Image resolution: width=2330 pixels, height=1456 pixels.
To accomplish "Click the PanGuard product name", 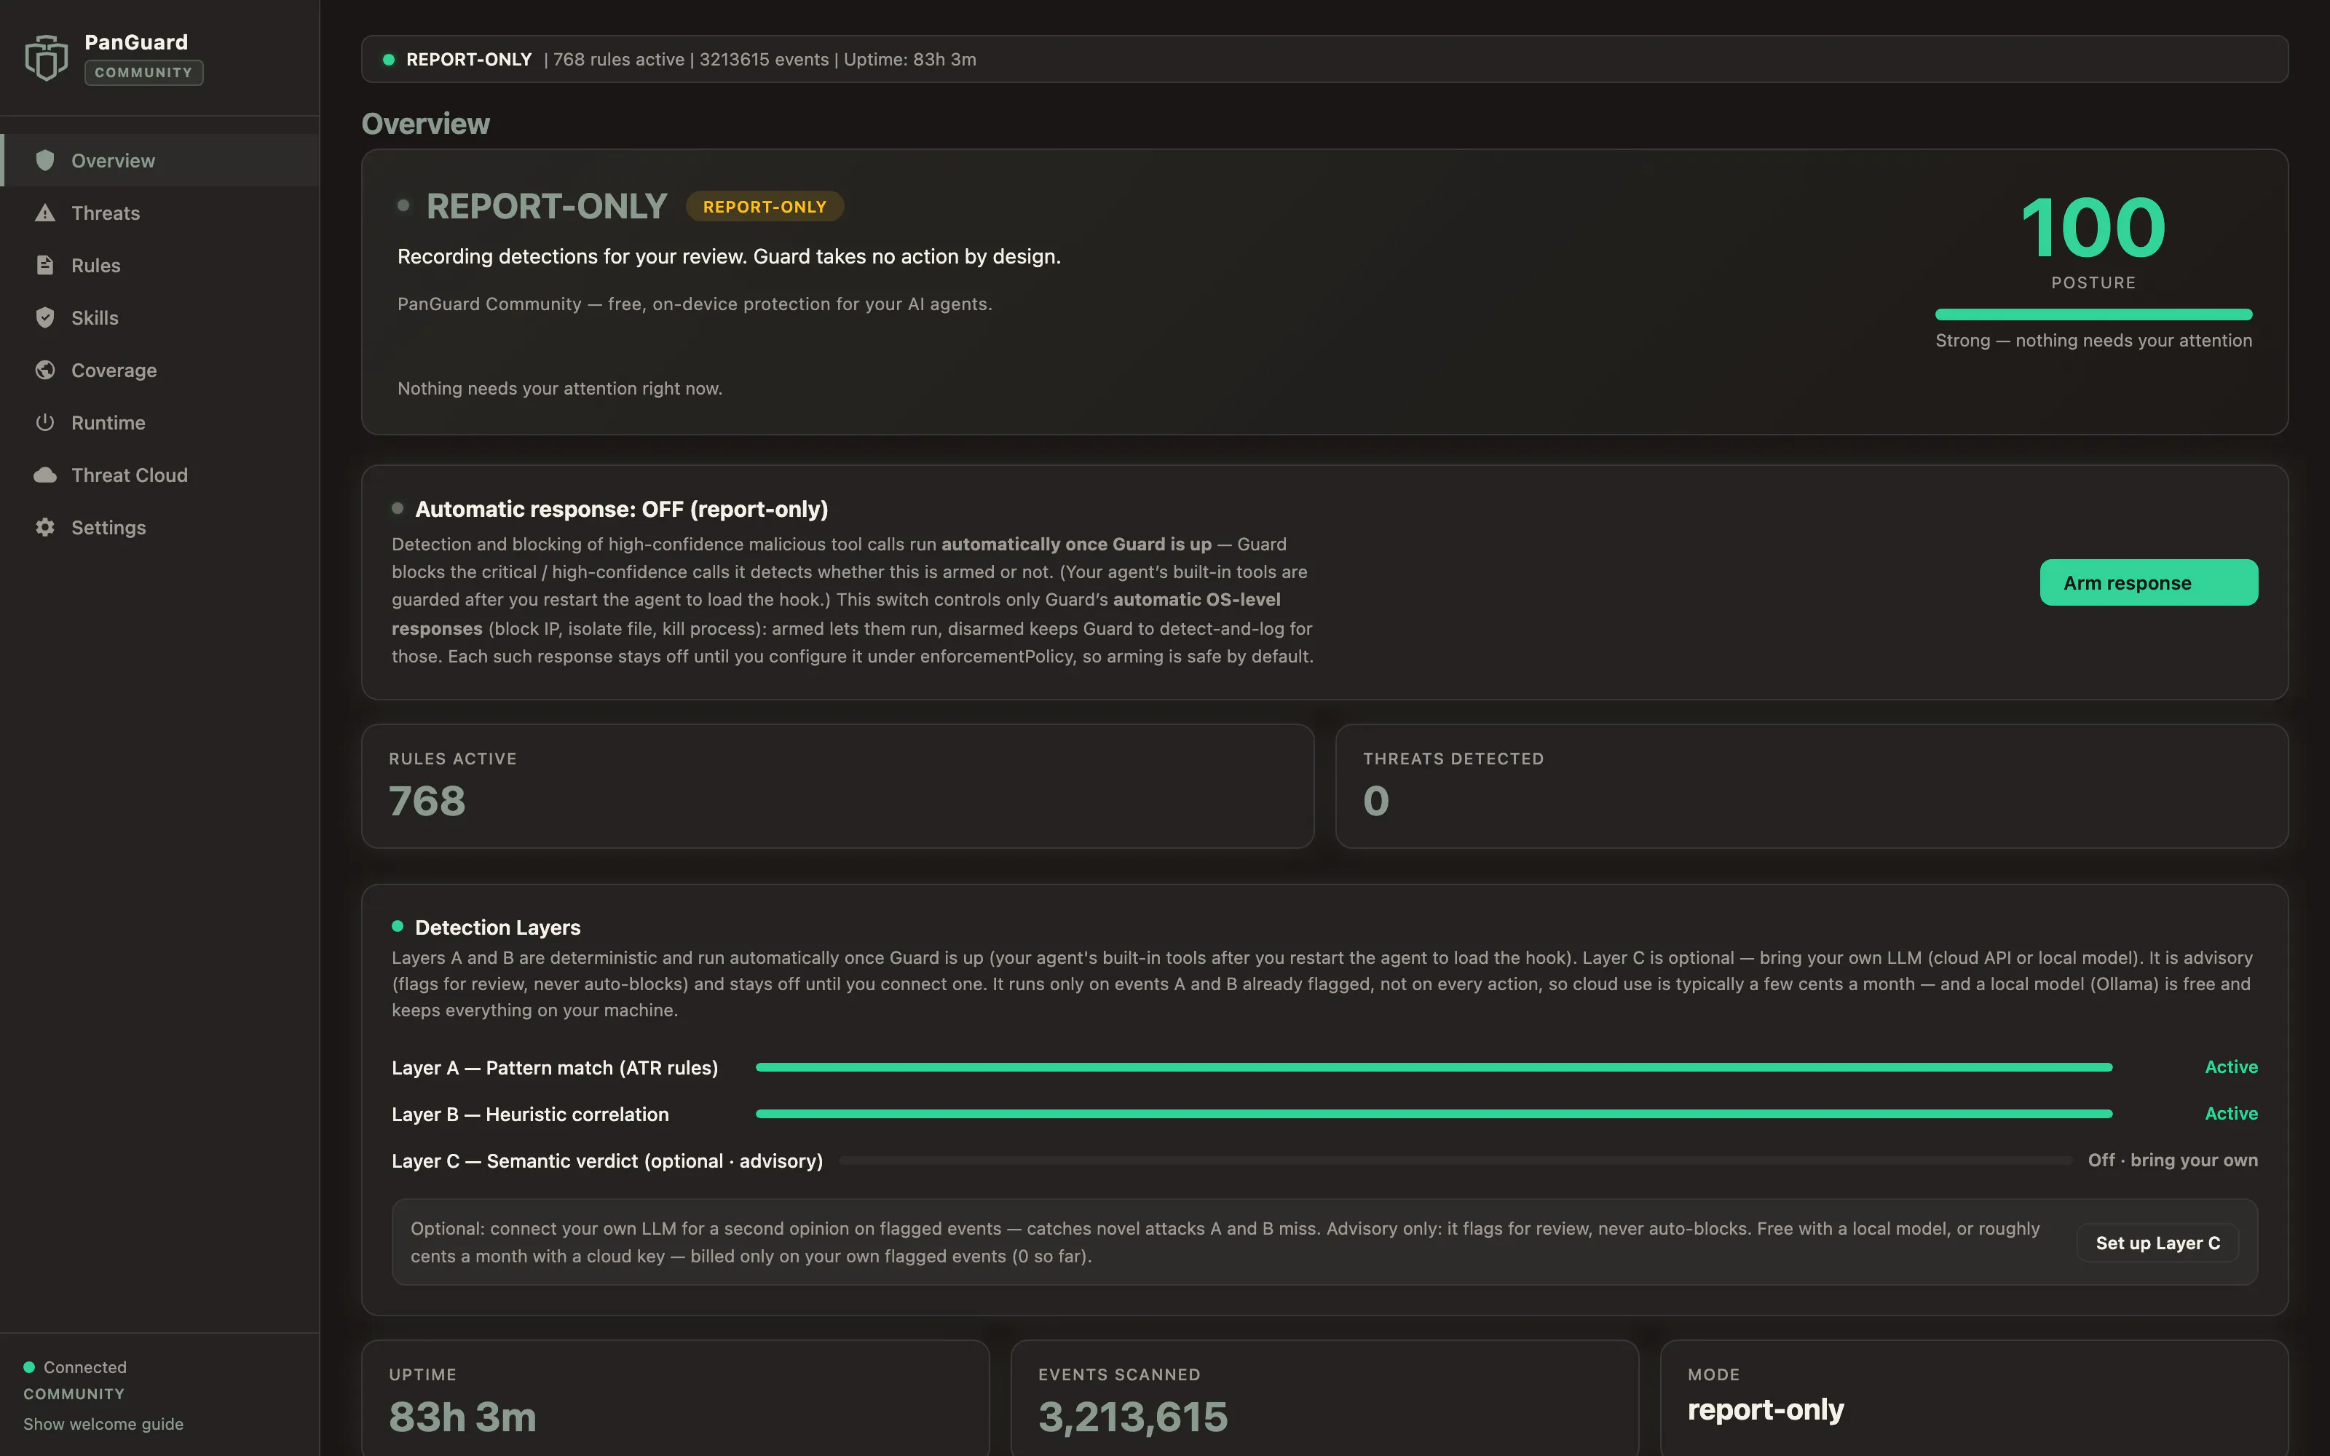I will (x=135, y=42).
